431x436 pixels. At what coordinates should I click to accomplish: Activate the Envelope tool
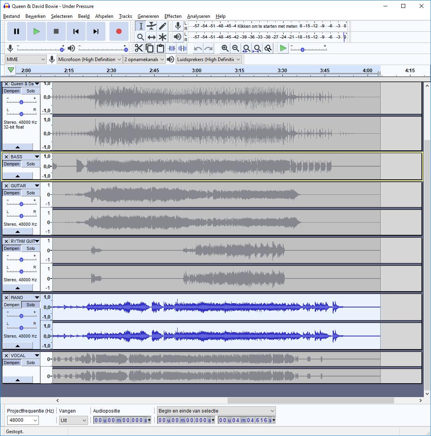point(152,26)
